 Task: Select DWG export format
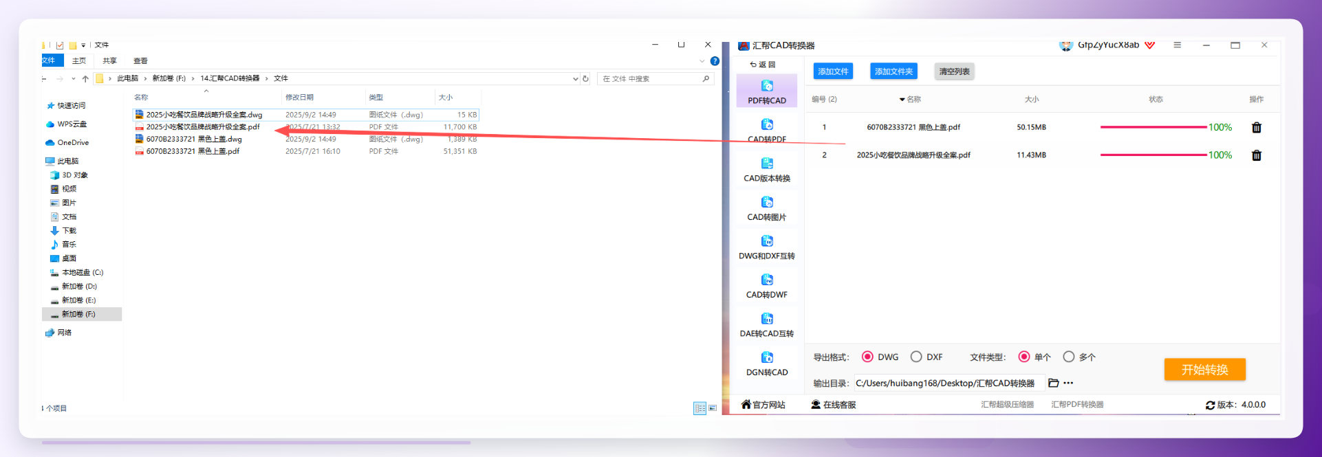(x=867, y=357)
